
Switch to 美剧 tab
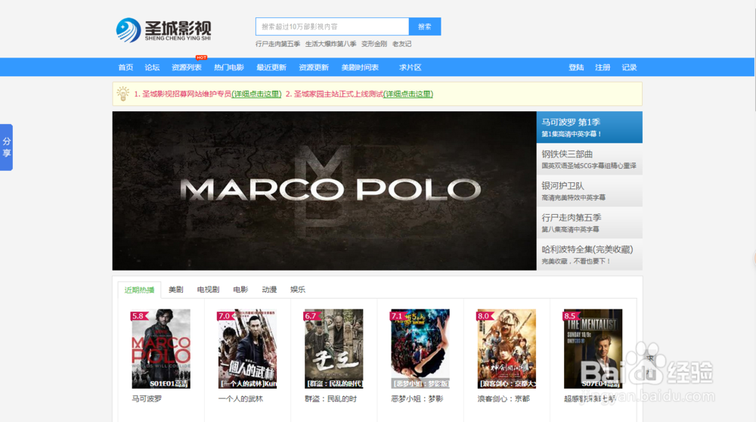point(176,290)
